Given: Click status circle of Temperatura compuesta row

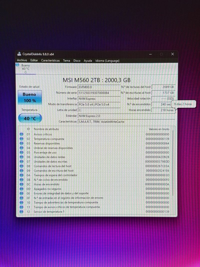Looking at the screenshot, I should coord(21,139).
